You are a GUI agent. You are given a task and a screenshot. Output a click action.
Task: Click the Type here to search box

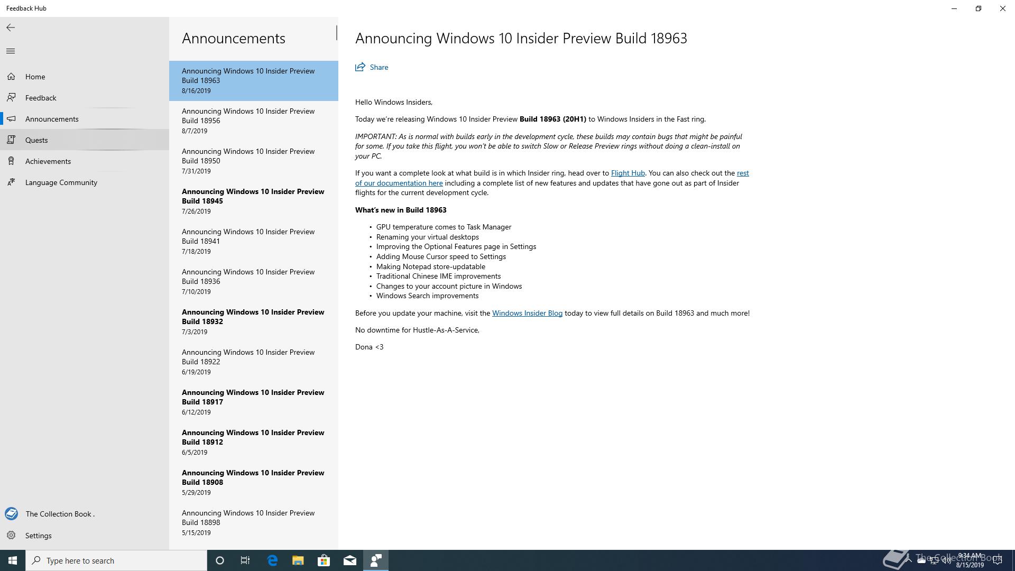click(116, 560)
